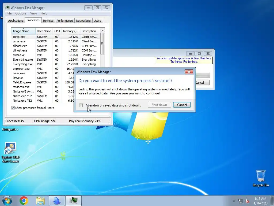
Task: Open the Options menu
Action: (x=21, y=13)
